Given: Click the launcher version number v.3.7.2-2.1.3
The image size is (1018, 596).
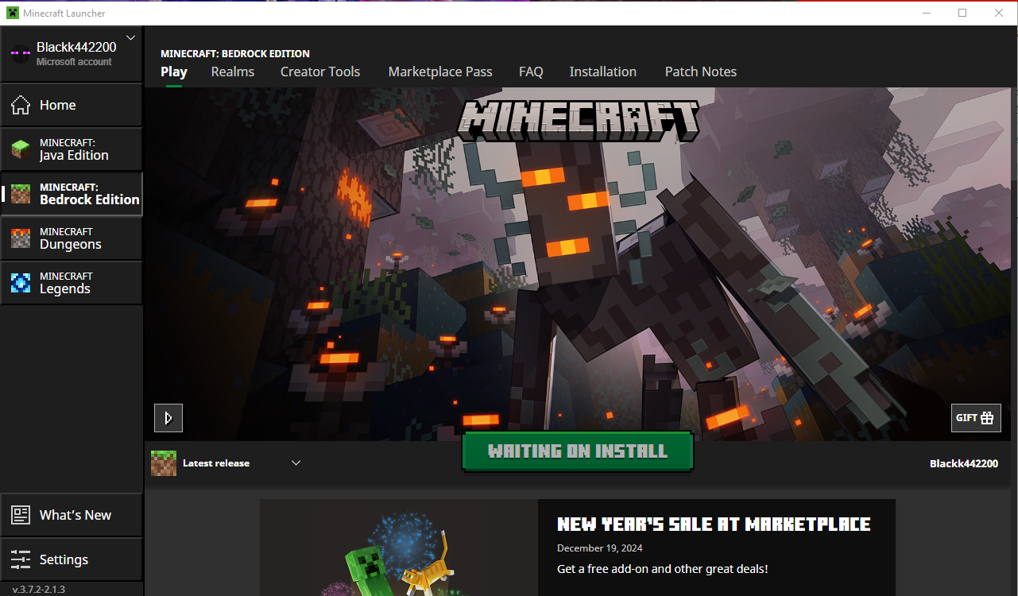Looking at the screenshot, I should click(x=39, y=589).
